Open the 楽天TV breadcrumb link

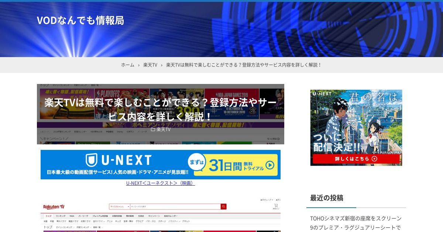click(x=150, y=65)
